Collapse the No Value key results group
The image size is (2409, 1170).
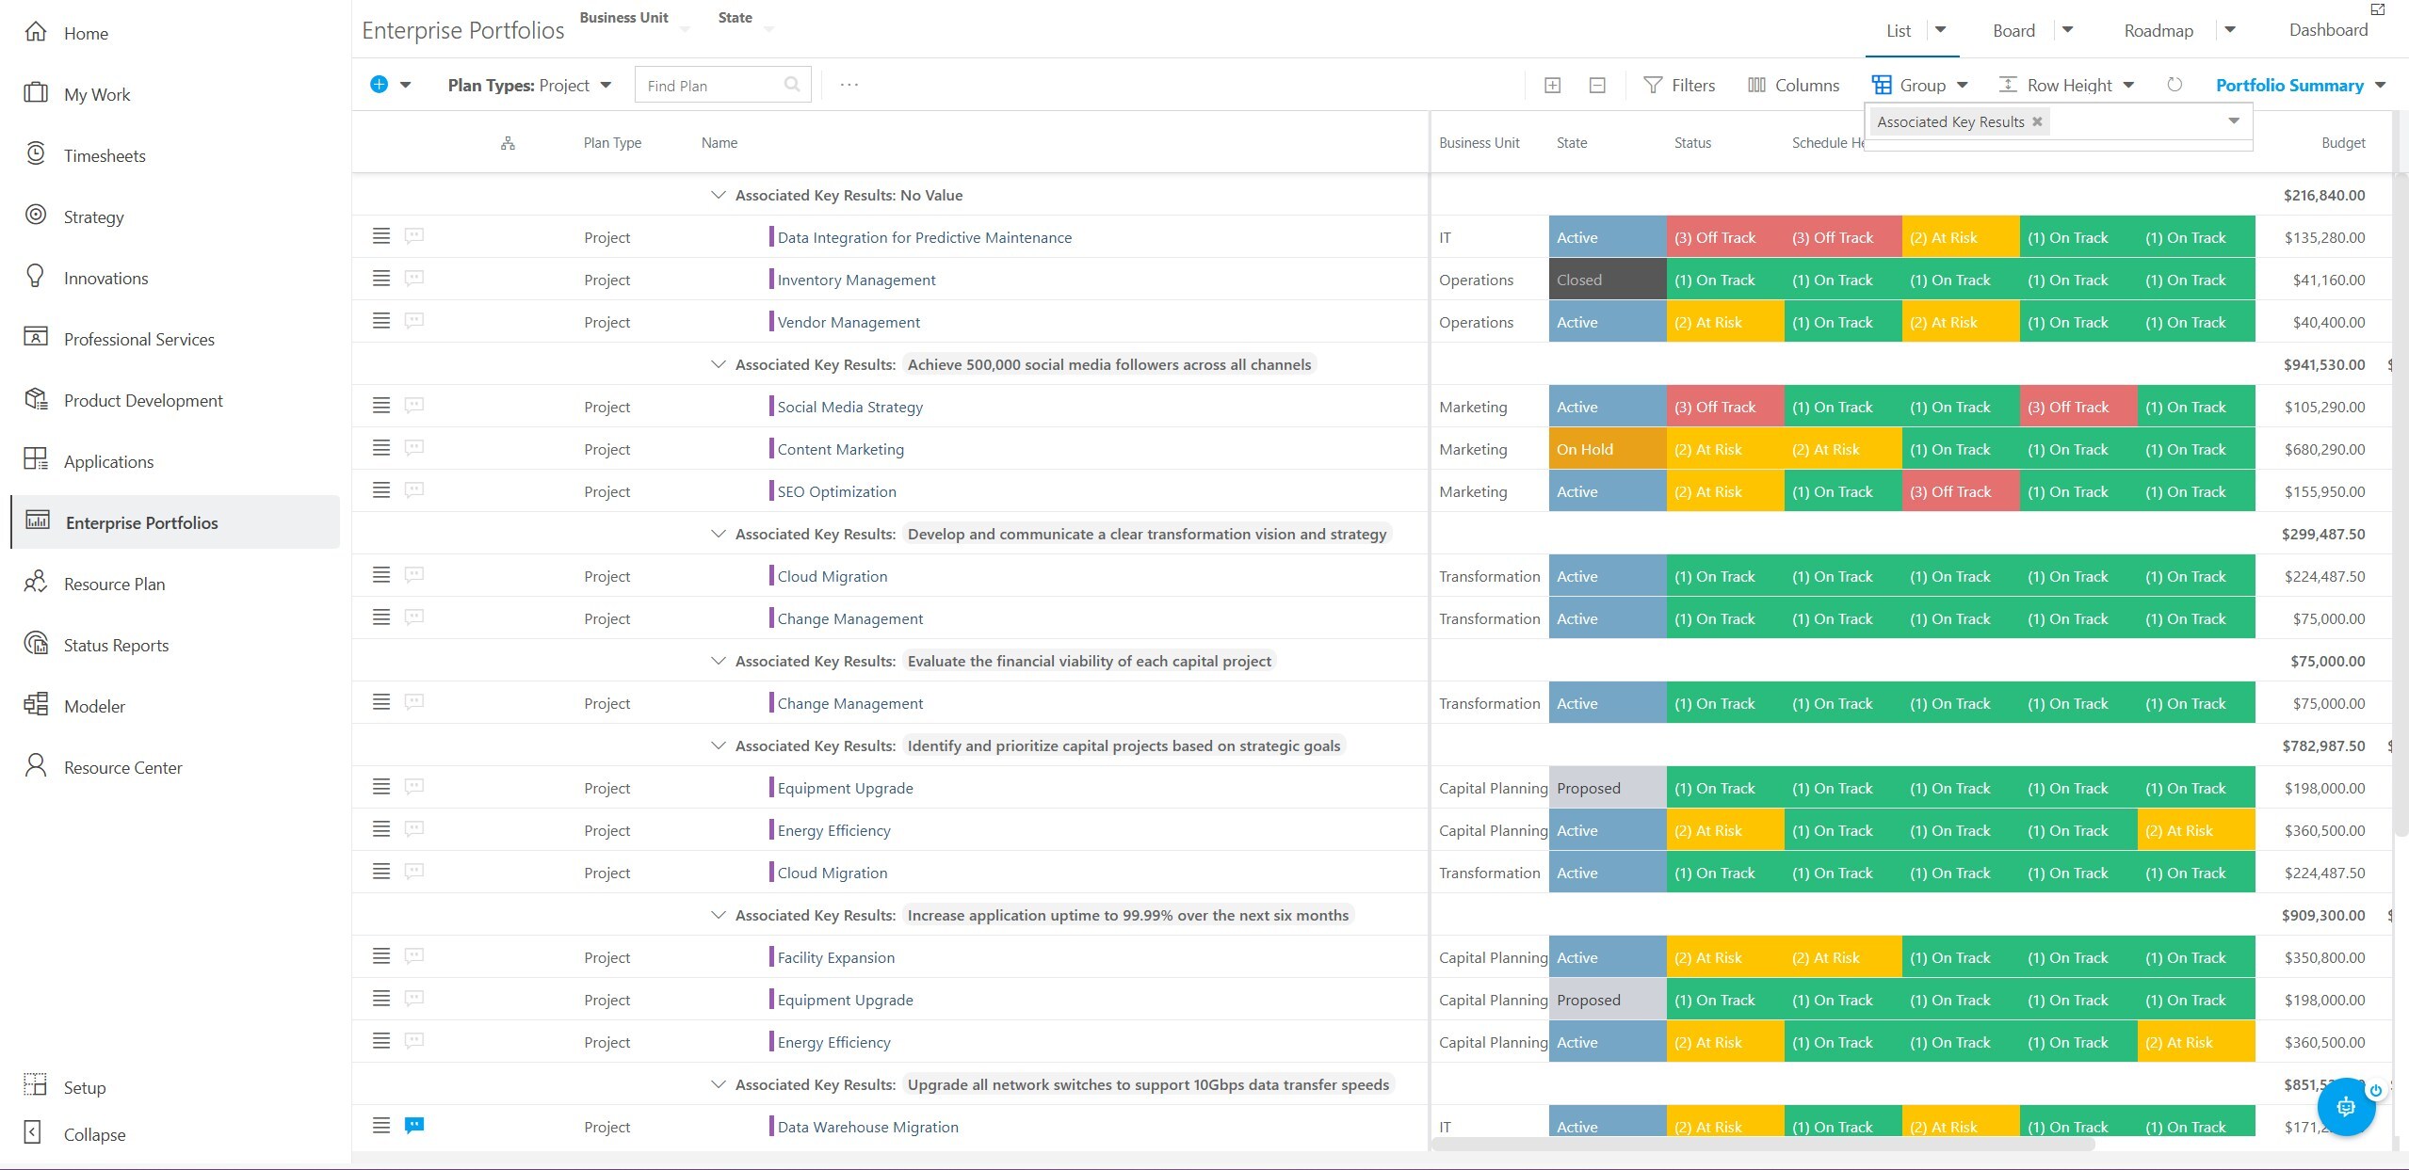(x=718, y=195)
